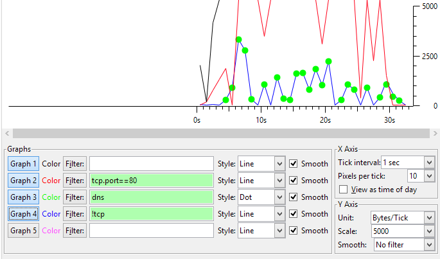Open Graph 5 Style dropdown

pos(261,231)
